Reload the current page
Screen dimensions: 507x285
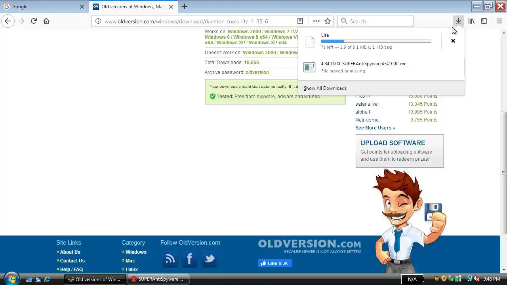(x=34, y=21)
